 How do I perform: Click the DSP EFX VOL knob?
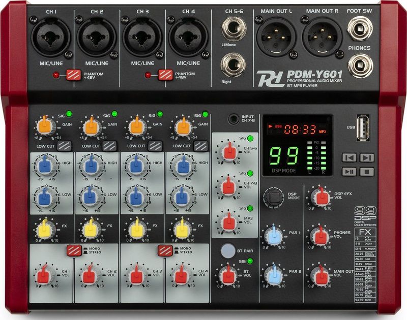pos(321,198)
